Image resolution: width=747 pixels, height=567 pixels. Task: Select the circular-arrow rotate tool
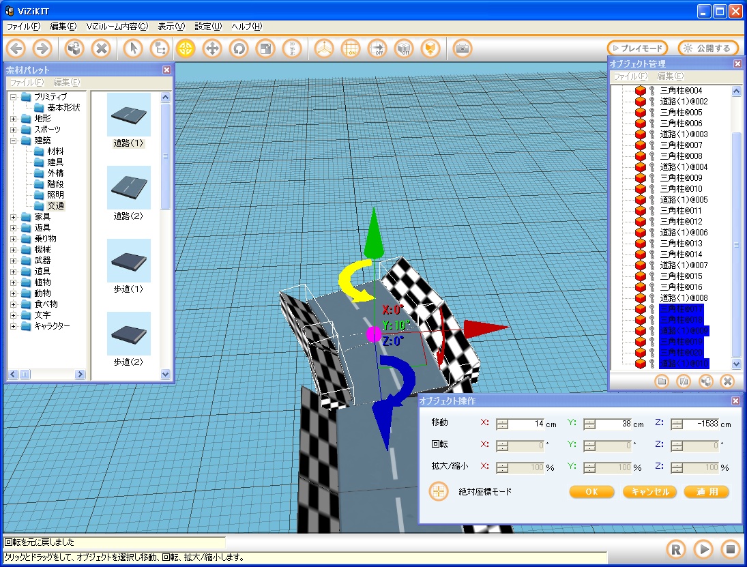pyautogui.click(x=239, y=48)
